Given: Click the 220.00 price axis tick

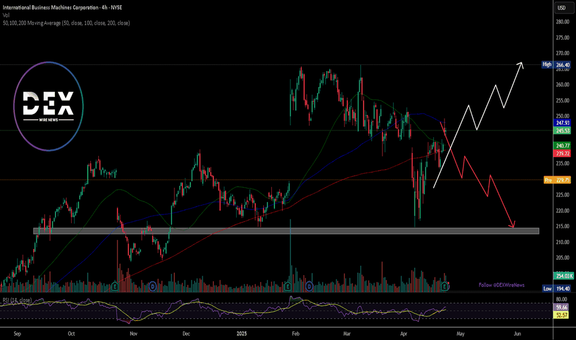Looking at the screenshot, I should point(562,211).
